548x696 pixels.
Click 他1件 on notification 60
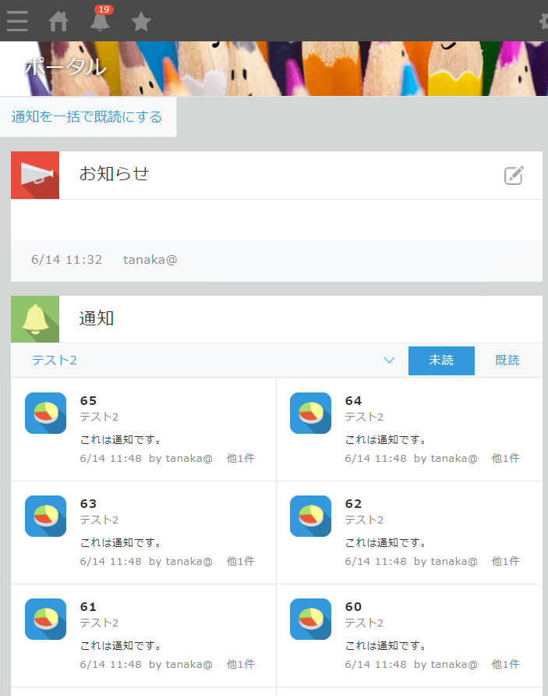505,664
